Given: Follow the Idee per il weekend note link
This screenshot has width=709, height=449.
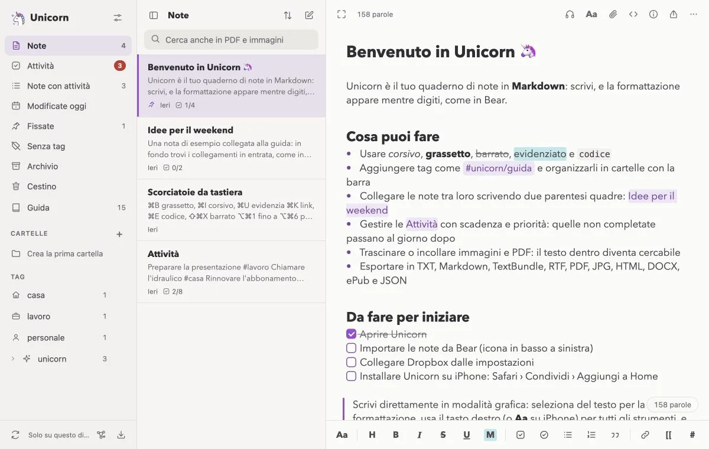Looking at the screenshot, I should (652, 196).
